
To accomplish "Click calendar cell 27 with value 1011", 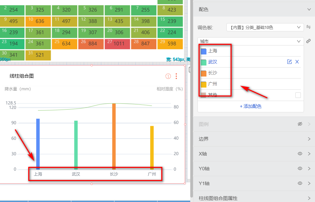I will (x=117, y=44).
